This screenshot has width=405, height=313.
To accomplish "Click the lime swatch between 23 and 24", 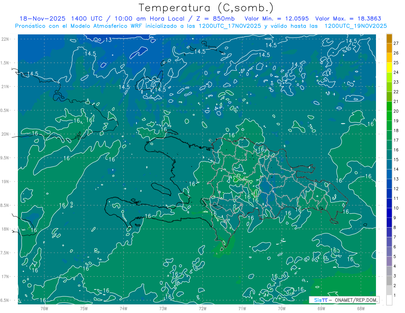I will click(x=389, y=77).
